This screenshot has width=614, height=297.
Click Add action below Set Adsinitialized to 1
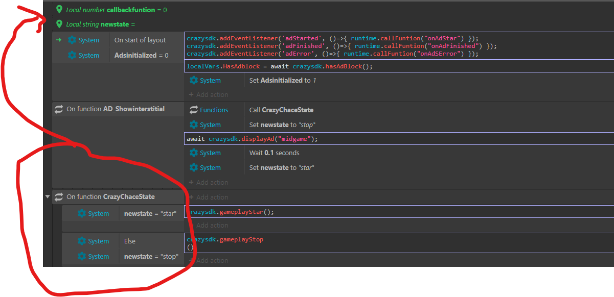(209, 94)
